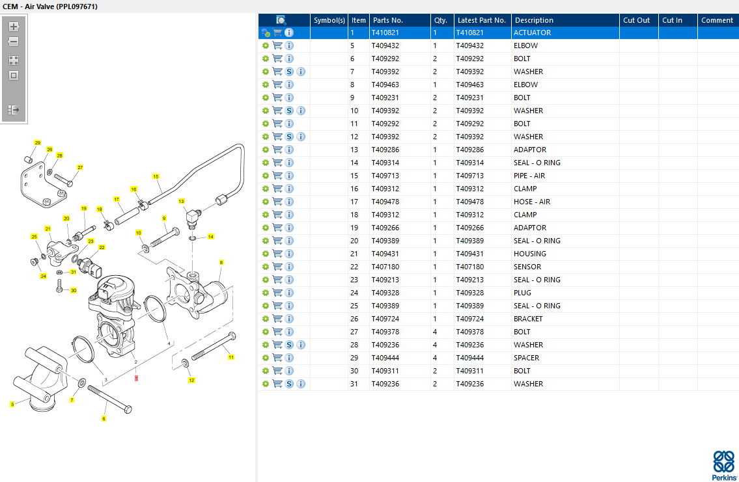Open info for SEAL - O RING item 14
This screenshot has width=739, height=482.
(289, 163)
